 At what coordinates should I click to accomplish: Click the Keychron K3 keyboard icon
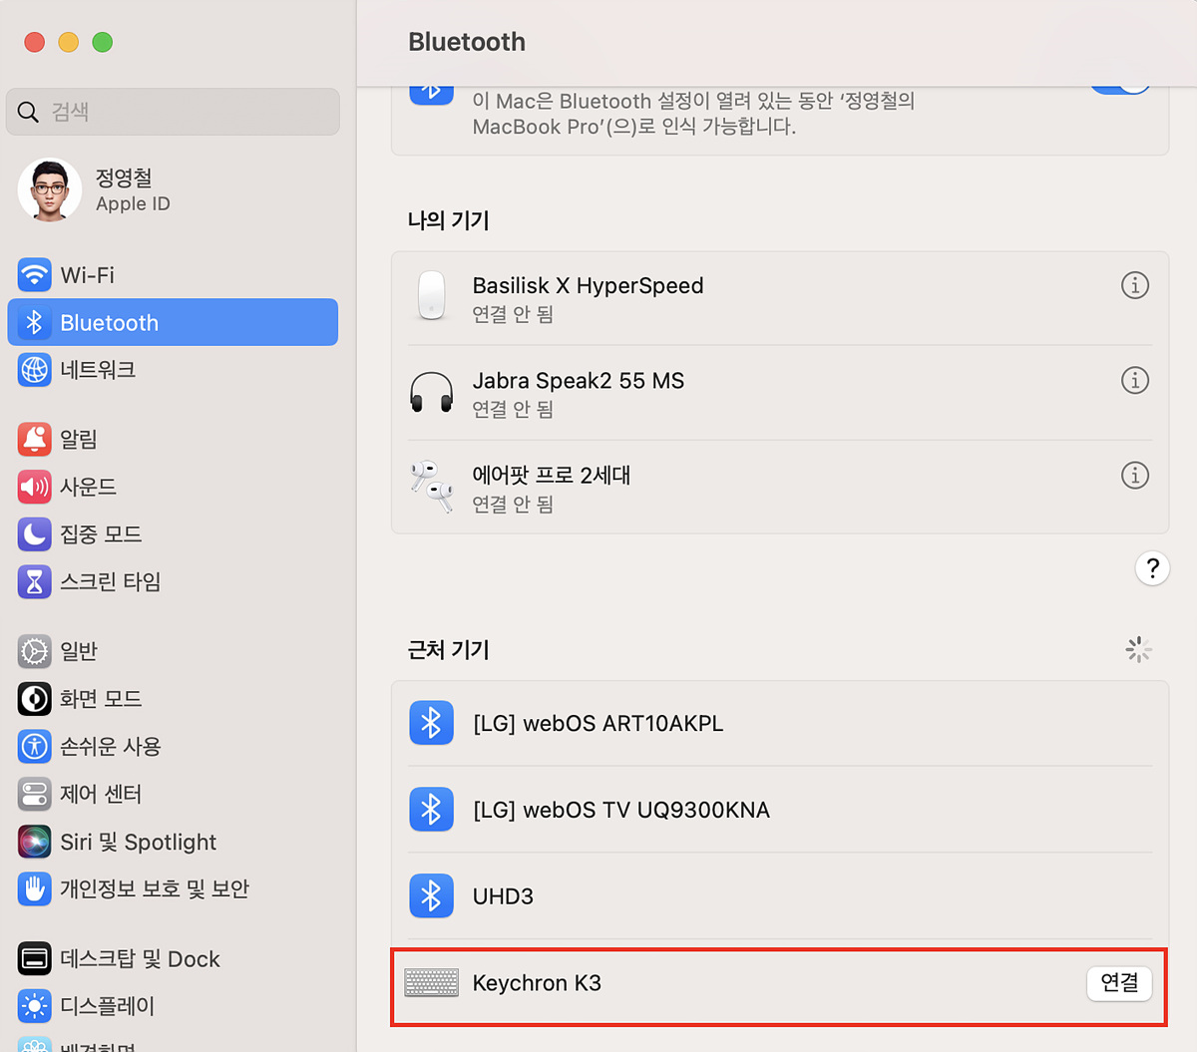(432, 983)
